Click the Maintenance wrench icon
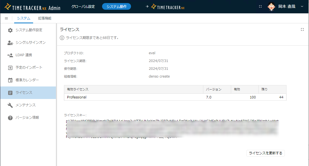The image size is (309, 166). (x=10, y=105)
